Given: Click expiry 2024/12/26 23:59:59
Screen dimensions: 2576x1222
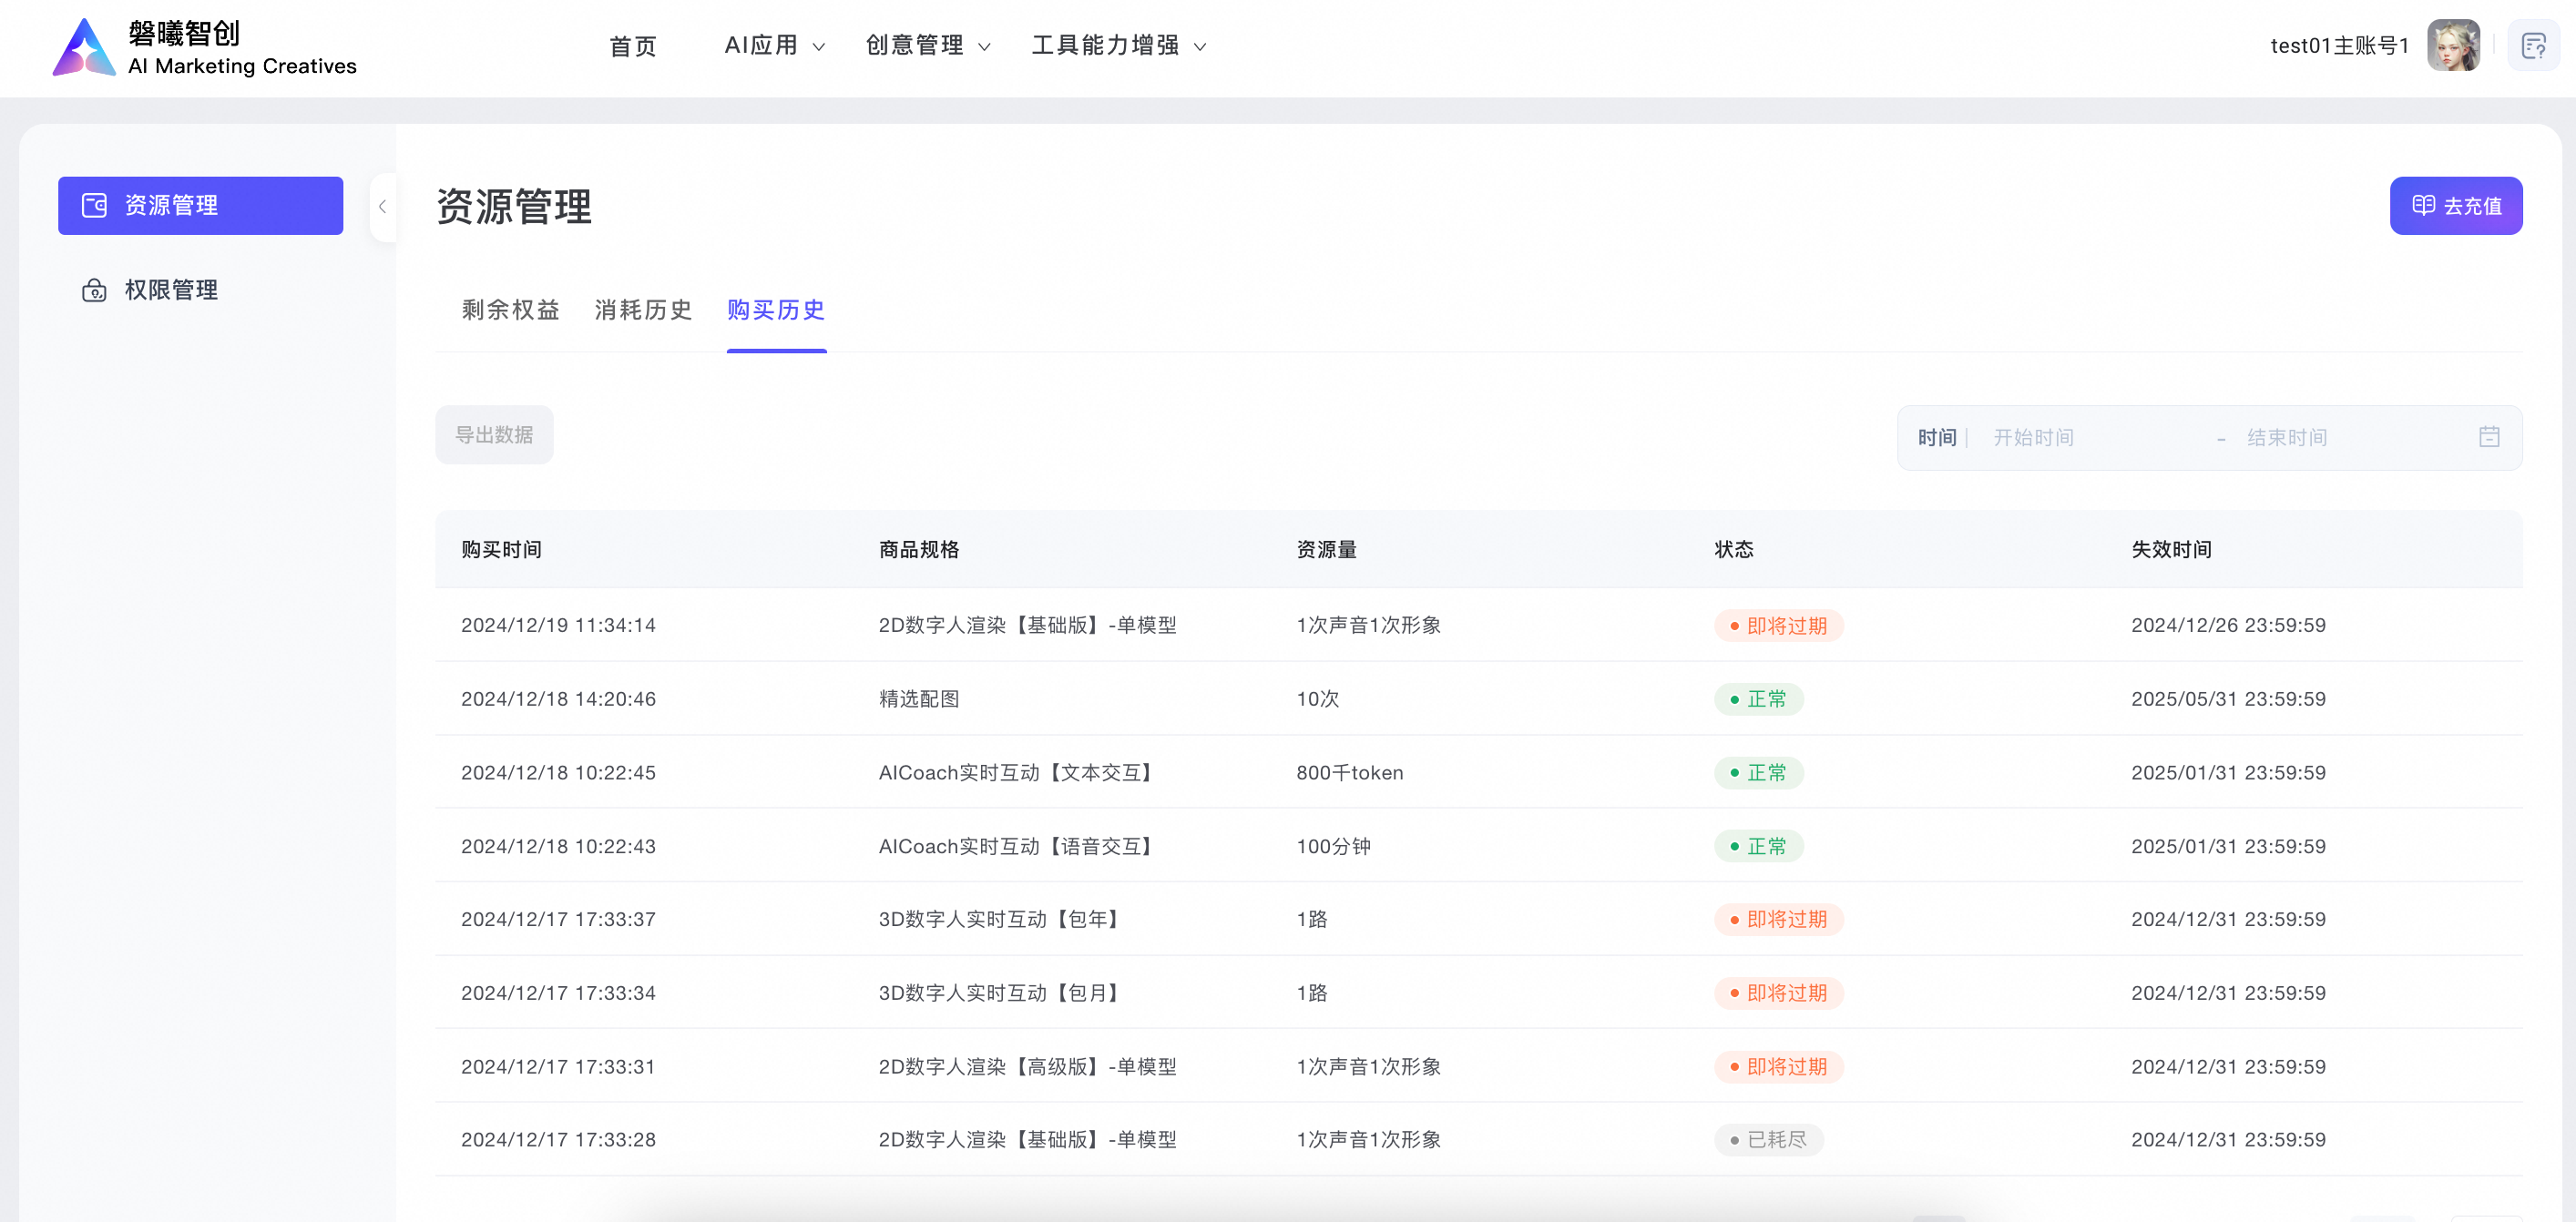Looking at the screenshot, I should [x=2228, y=625].
